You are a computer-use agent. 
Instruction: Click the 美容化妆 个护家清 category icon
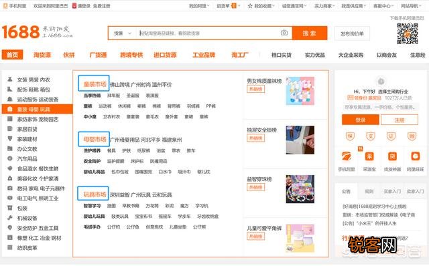[10, 178]
